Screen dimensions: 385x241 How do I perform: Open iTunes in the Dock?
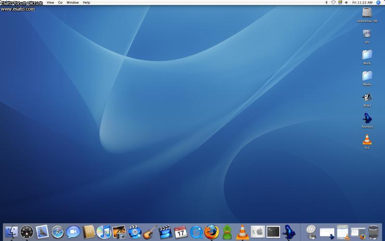pos(103,232)
